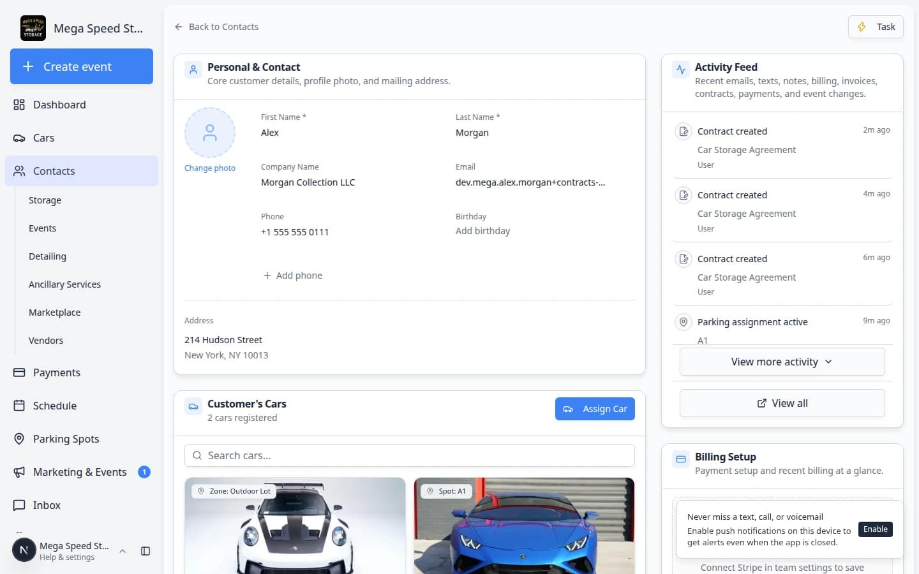This screenshot has height=574, width=919.
Task: Click Change photo link
Action: pos(210,168)
